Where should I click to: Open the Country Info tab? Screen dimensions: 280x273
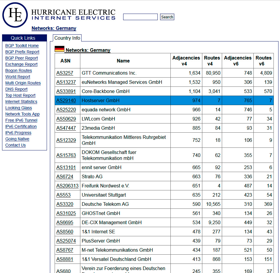click(67, 38)
